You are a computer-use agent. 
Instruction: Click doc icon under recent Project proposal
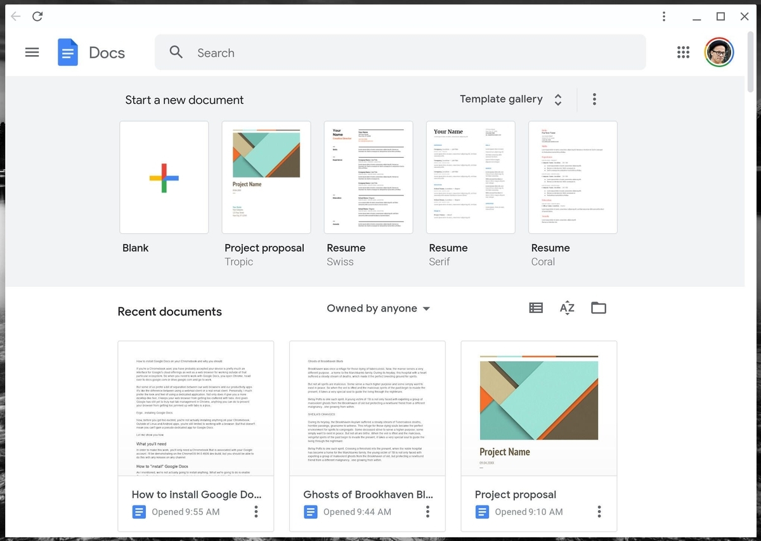482,512
